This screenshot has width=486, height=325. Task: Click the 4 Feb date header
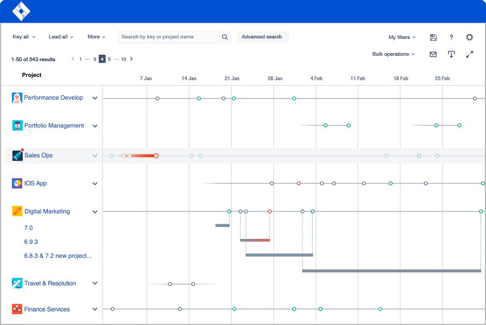click(316, 78)
